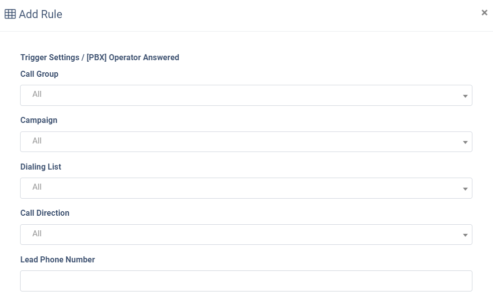Viewport: 493px width, 295px height.
Task: Click the Call Group field label
Action: coord(39,74)
